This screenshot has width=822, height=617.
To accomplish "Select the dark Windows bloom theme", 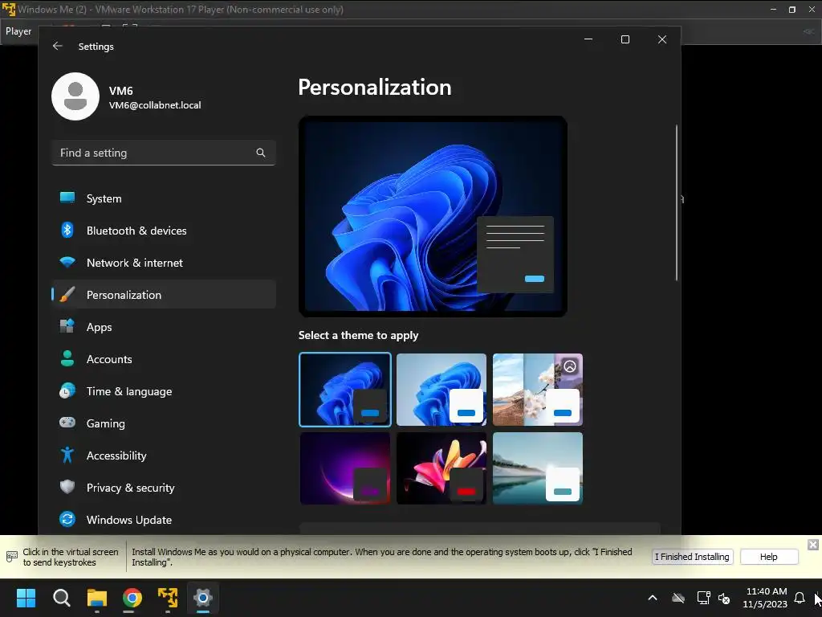I will coord(345,390).
